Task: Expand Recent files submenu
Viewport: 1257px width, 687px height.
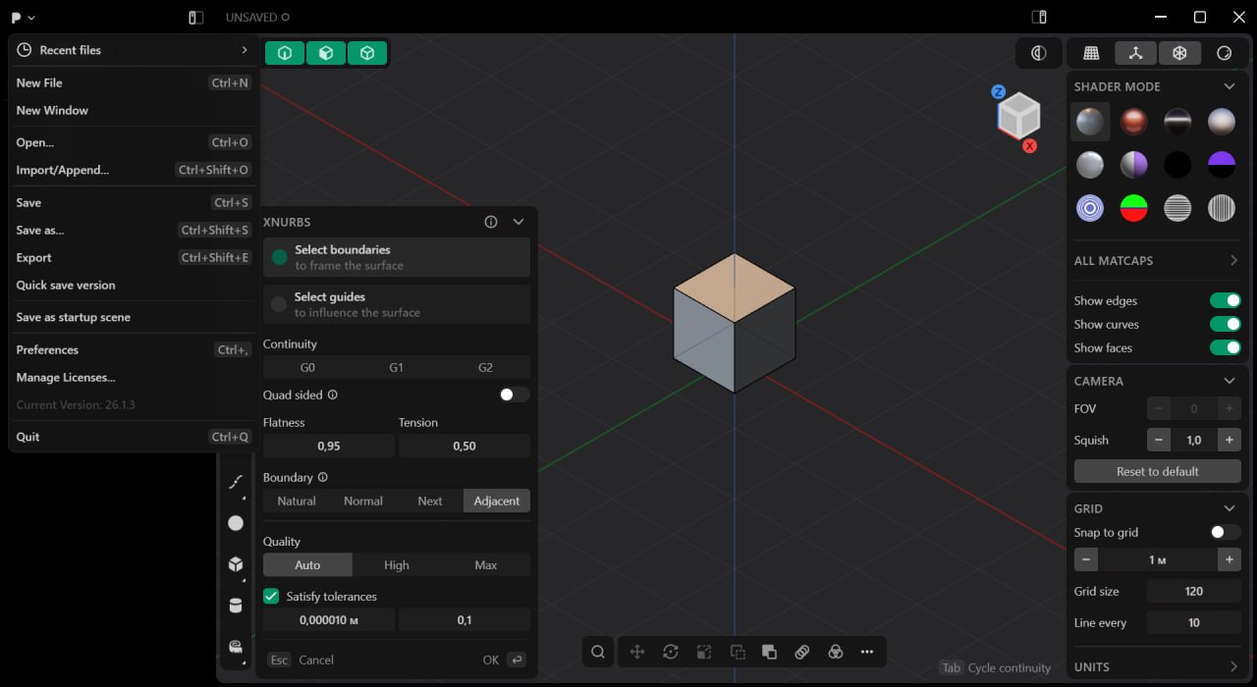Action: coord(134,50)
